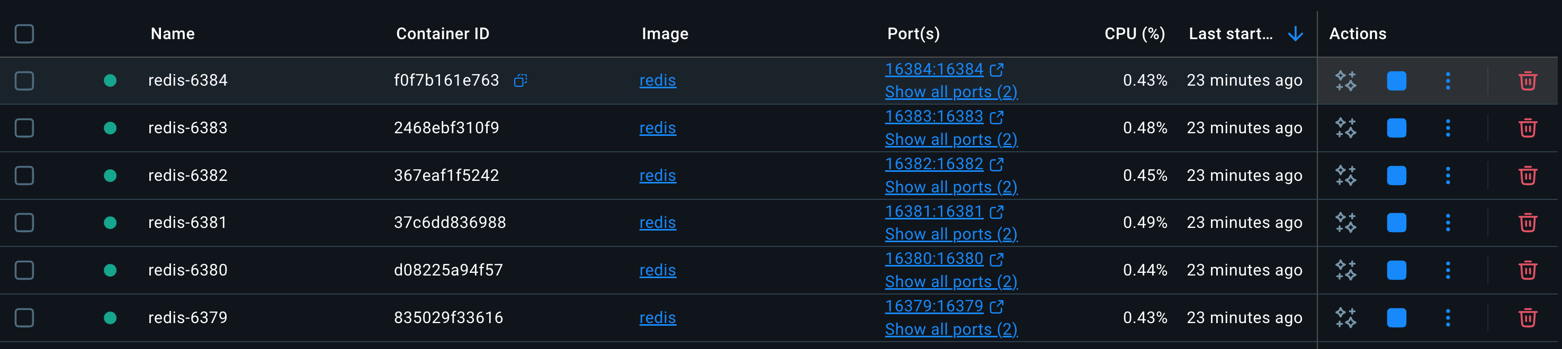This screenshot has height=349, width=1562.
Task: Open port link 16381:16381
Action: [x=934, y=212]
